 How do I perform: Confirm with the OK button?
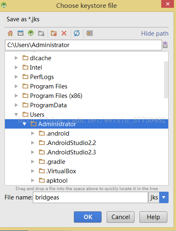coord(88,217)
